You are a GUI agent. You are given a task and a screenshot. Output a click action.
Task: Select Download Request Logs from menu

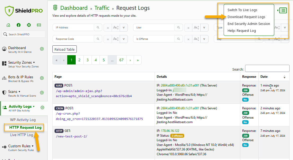(246, 17)
